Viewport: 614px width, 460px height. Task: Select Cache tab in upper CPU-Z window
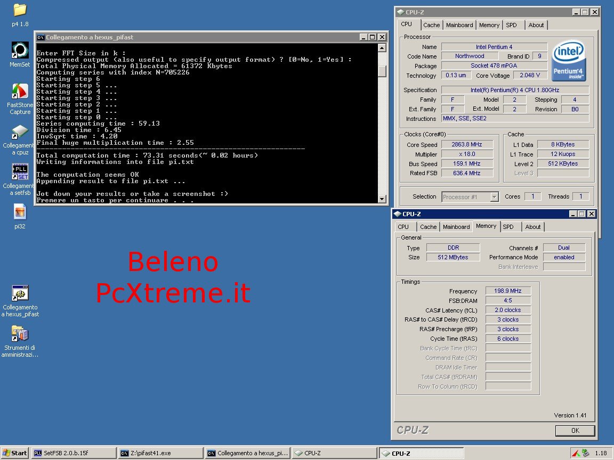(432, 25)
